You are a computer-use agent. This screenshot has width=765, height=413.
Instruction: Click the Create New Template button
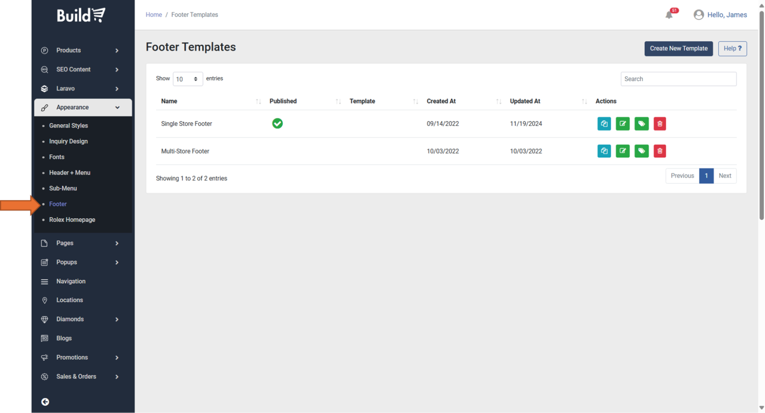(x=678, y=49)
